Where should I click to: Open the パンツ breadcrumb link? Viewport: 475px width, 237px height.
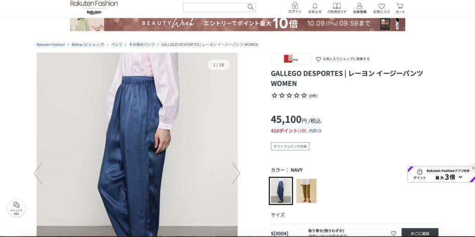point(116,45)
